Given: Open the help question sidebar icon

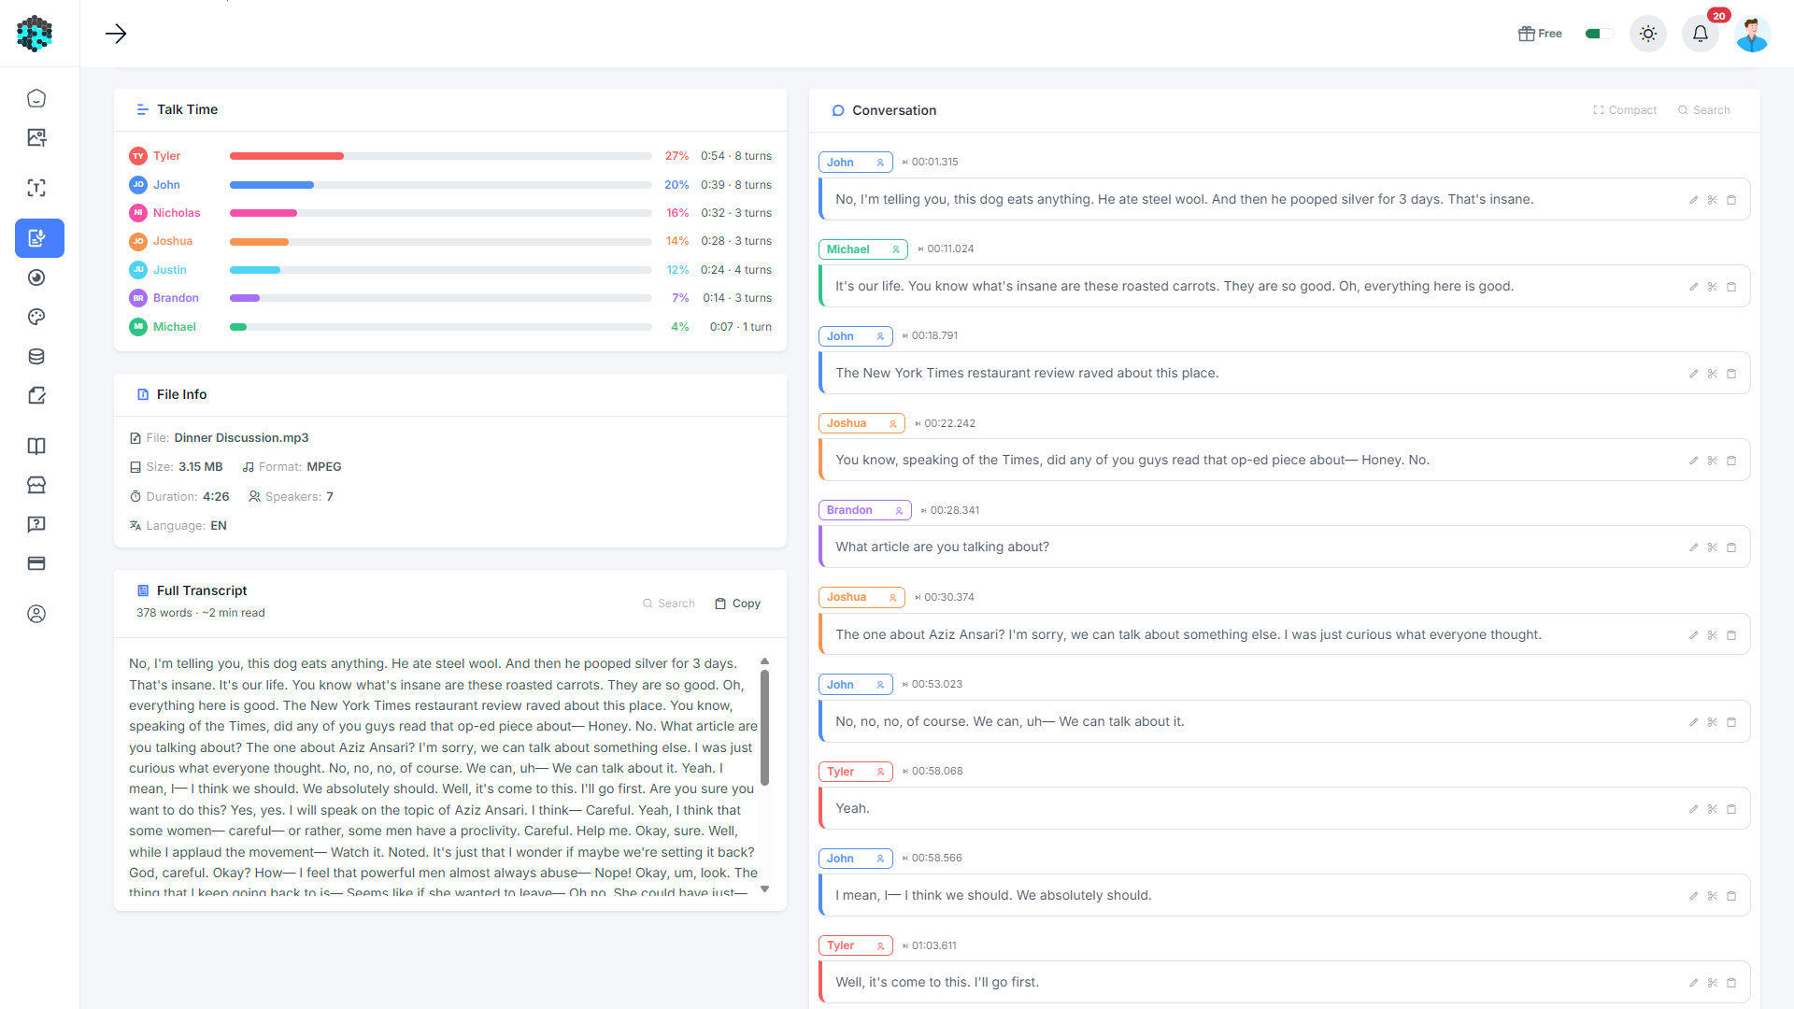Looking at the screenshot, I should [36, 524].
